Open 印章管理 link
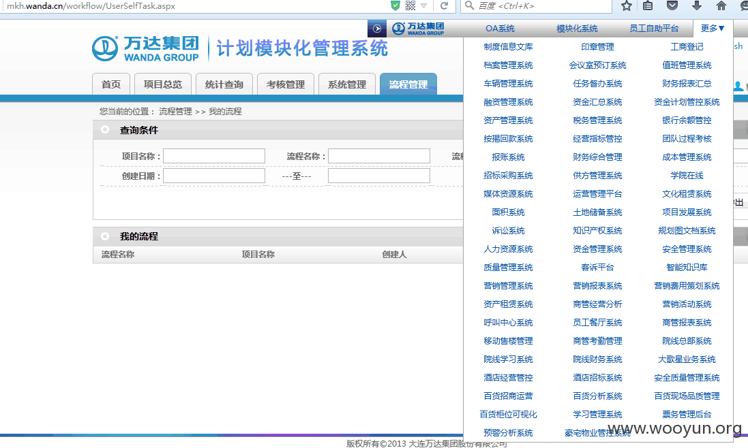Screen dimensions: 748x448 coord(597,47)
